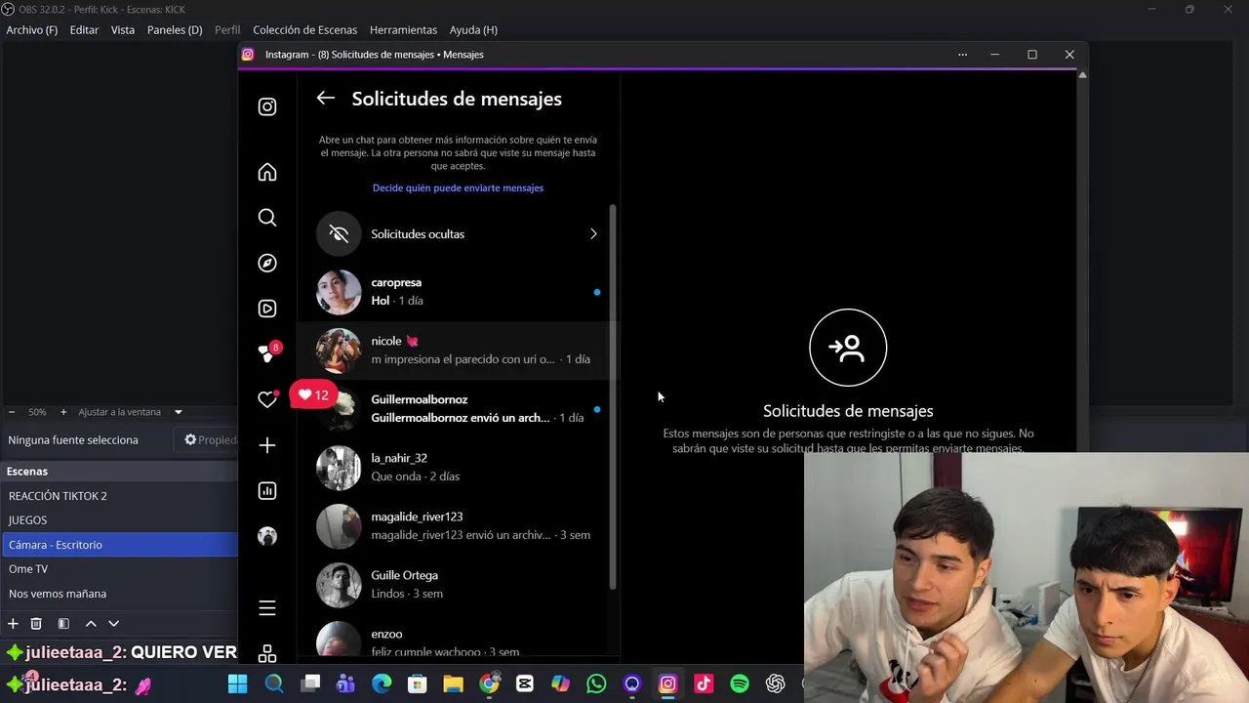
Task: Open Editar menu in OBS
Action: coord(84,30)
